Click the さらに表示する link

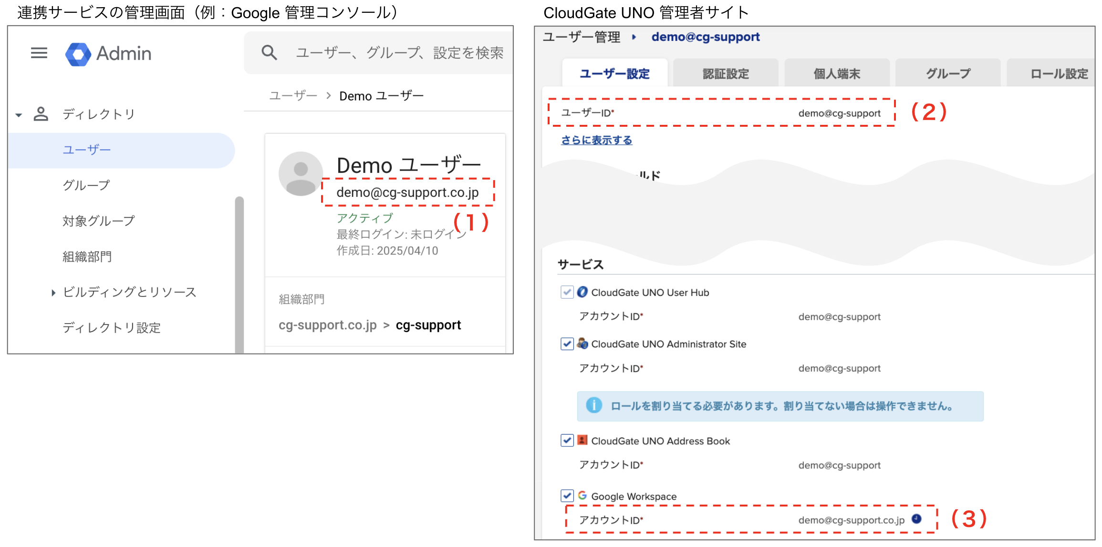[x=596, y=140]
